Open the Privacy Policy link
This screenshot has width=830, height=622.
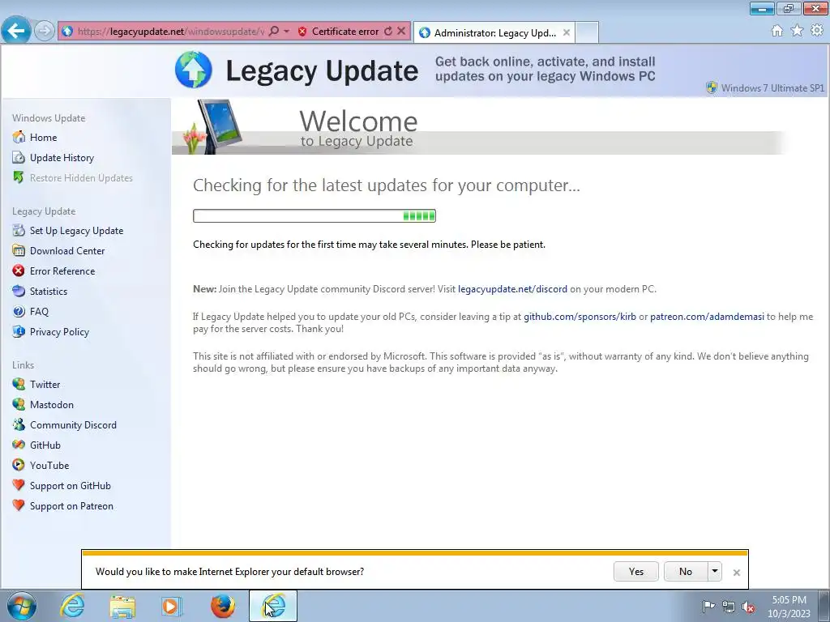59,331
